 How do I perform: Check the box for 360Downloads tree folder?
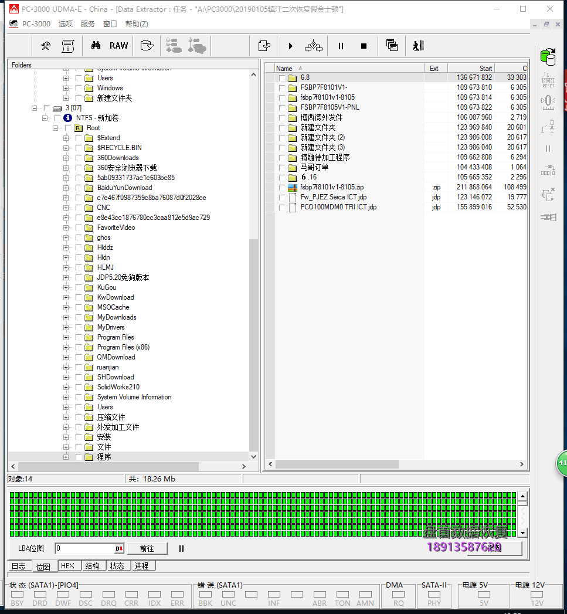(79, 158)
